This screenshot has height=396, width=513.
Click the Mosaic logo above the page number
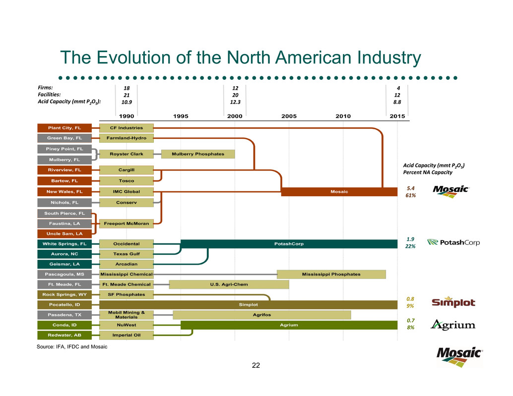point(459,357)
